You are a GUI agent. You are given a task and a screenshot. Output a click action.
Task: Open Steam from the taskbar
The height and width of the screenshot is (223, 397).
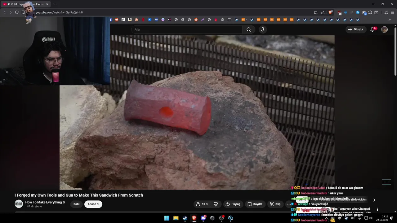tap(185, 218)
